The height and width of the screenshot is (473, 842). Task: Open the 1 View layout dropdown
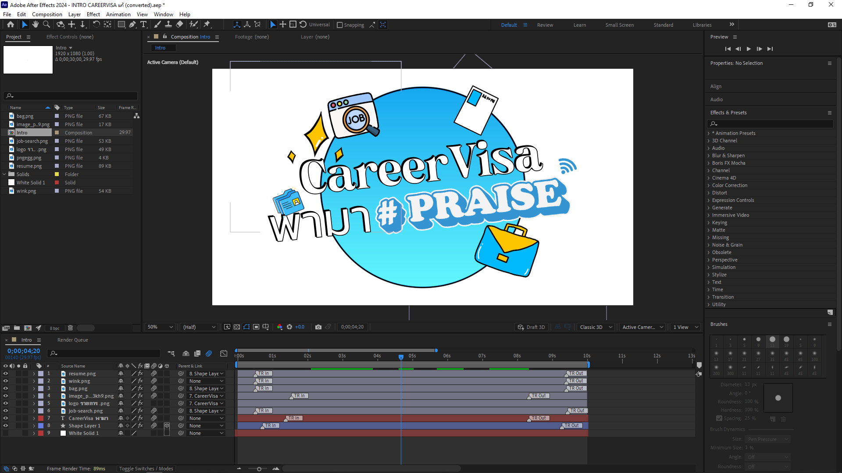point(686,327)
